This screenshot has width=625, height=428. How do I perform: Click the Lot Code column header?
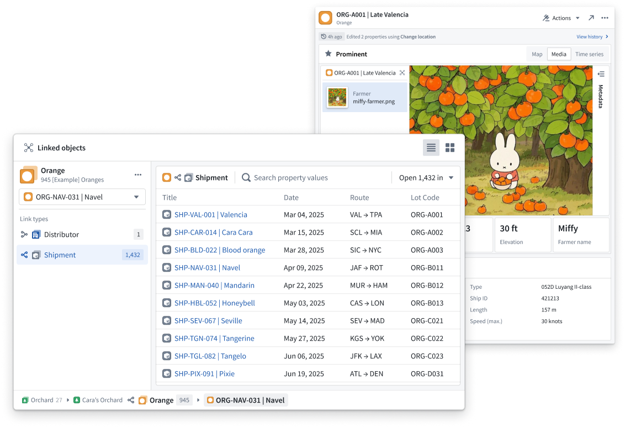(425, 198)
